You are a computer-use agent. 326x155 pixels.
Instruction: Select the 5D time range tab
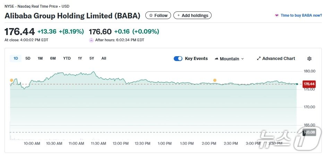(28, 58)
